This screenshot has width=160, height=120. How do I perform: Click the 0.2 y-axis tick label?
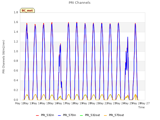pyautogui.click(x=16, y=90)
